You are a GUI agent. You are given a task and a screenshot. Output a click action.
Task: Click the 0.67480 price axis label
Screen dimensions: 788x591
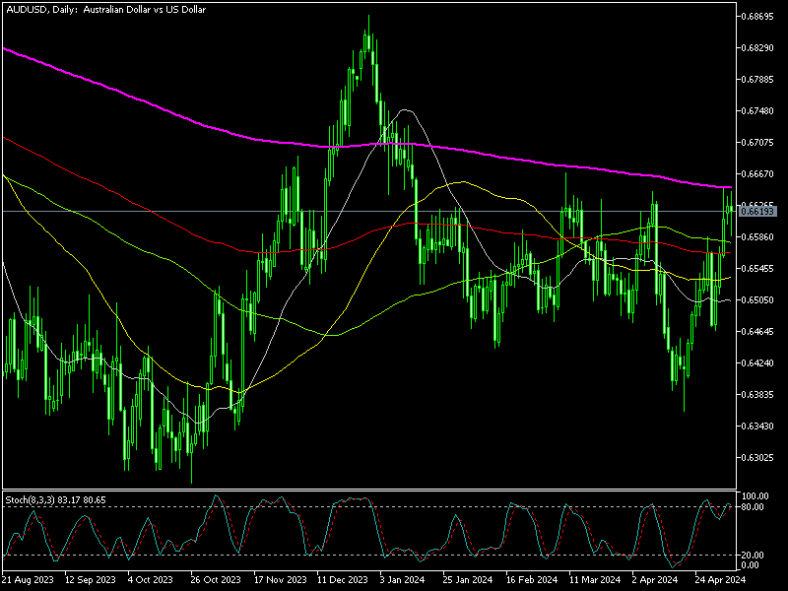pyautogui.click(x=757, y=110)
